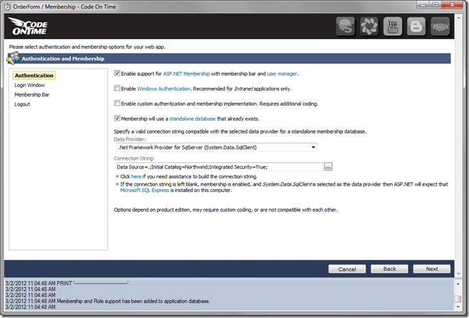
Task: Switch to Logout section
Action: click(22, 104)
